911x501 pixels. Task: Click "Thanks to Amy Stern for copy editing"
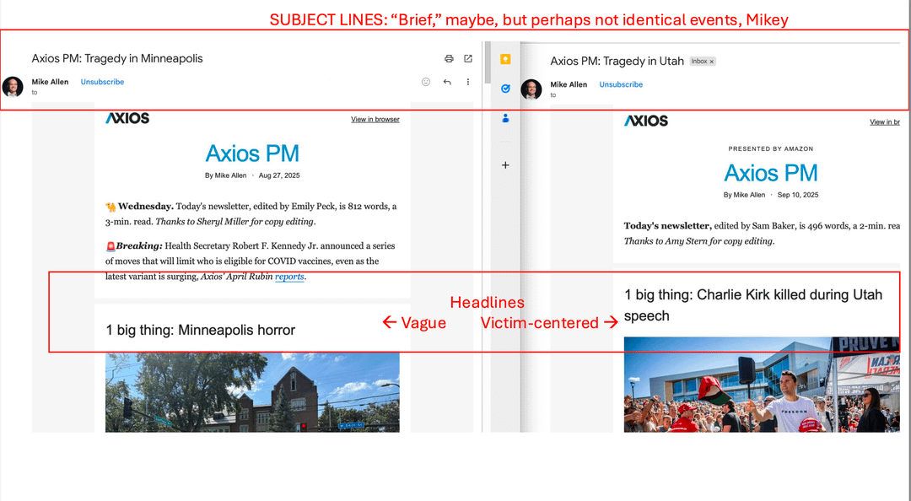click(699, 241)
